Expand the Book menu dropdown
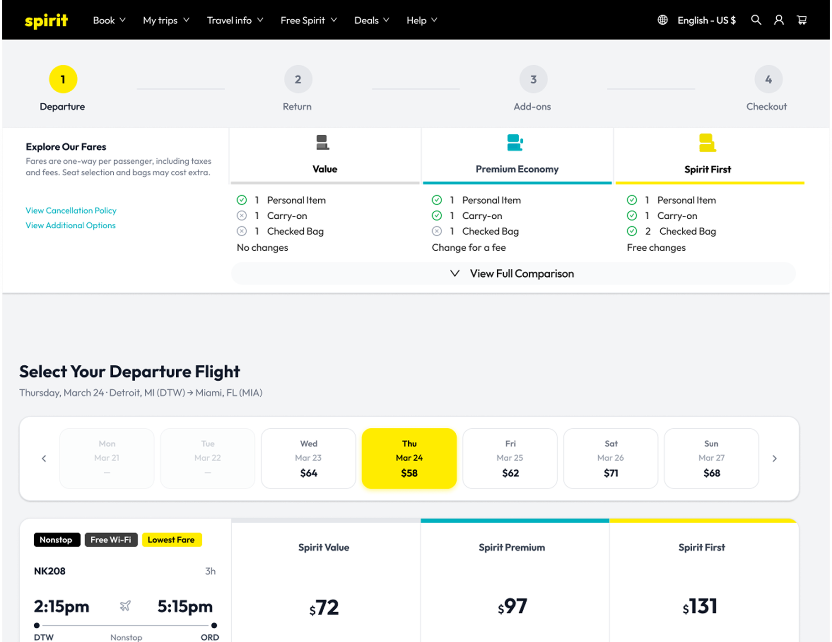832x642 pixels. tap(109, 21)
